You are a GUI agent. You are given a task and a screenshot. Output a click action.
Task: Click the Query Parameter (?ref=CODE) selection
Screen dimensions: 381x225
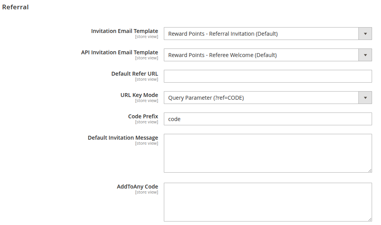pyautogui.click(x=261, y=98)
